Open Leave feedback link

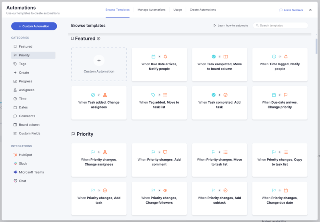(x=291, y=10)
